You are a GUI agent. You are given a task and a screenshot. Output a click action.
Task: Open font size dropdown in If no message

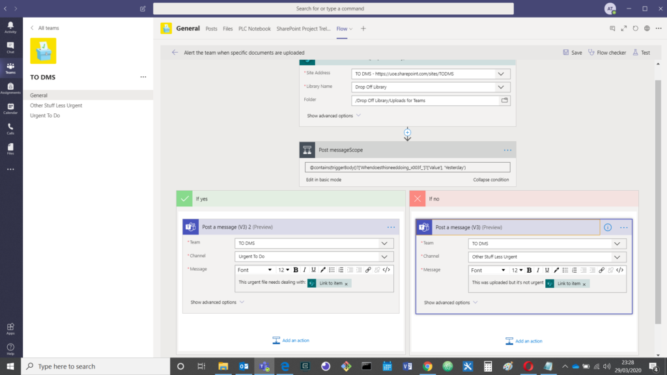517,270
